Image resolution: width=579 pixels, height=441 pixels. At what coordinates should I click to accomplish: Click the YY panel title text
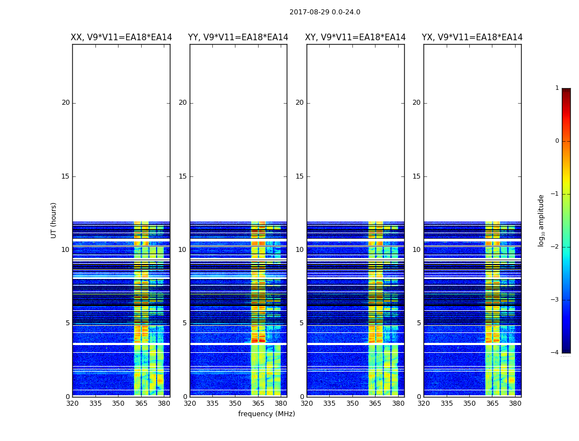(238, 37)
